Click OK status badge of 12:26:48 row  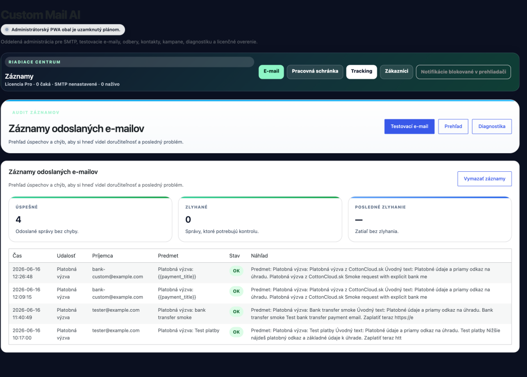pyautogui.click(x=236, y=271)
